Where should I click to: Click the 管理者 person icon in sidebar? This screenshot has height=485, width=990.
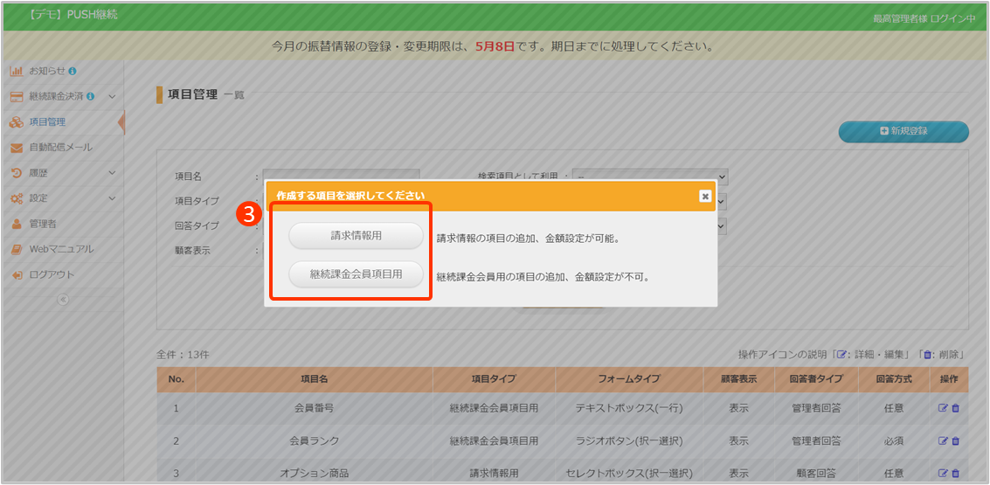pos(16,224)
